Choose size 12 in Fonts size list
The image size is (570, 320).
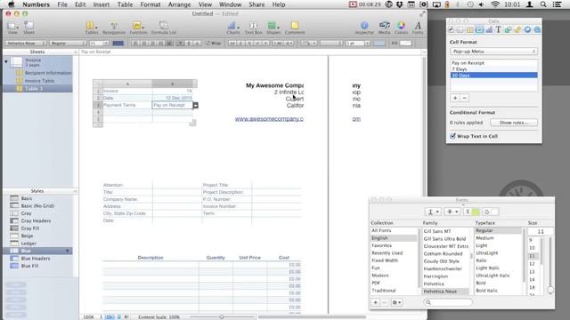[x=533, y=264]
